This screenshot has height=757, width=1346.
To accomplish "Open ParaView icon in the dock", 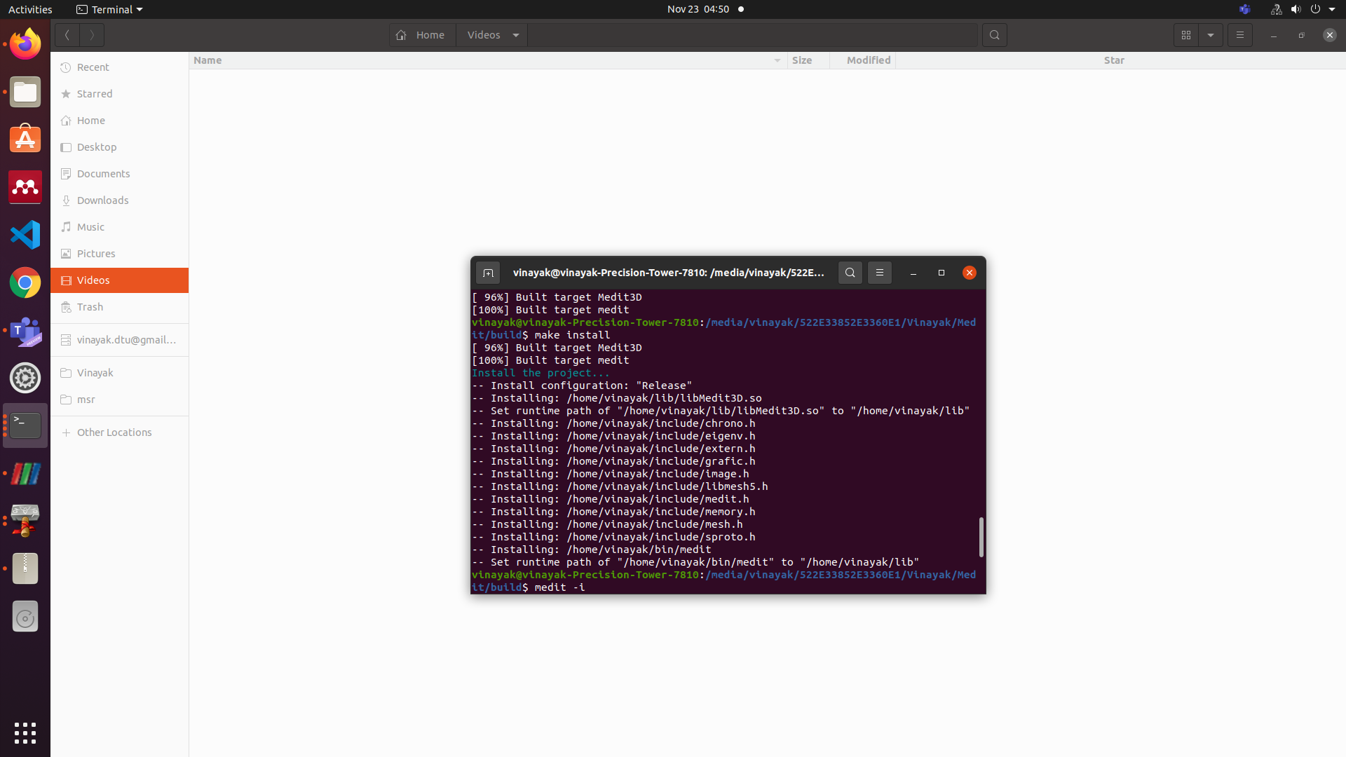I will [25, 473].
